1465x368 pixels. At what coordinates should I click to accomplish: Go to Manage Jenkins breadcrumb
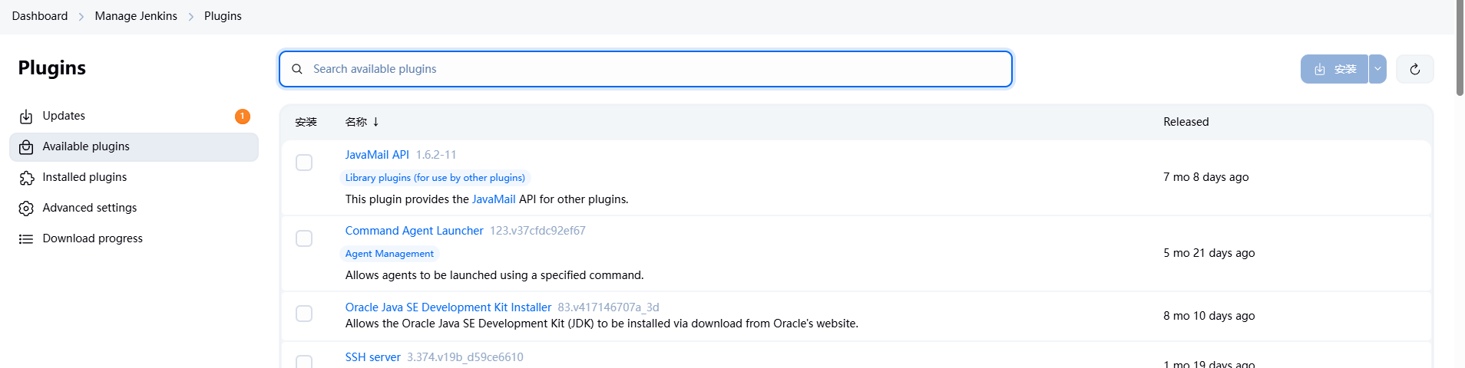tap(136, 16)
